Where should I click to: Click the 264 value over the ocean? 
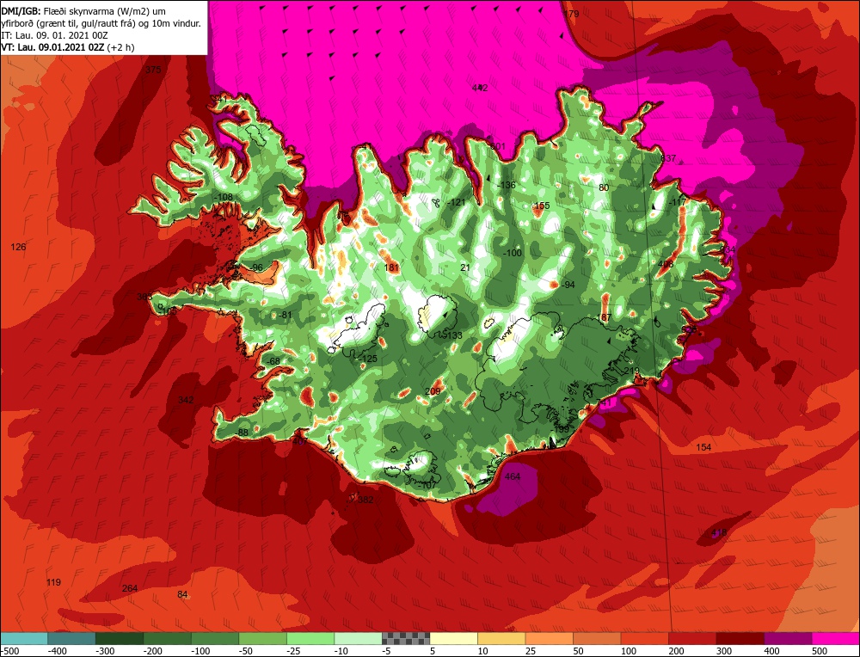[x=130, y=588]
